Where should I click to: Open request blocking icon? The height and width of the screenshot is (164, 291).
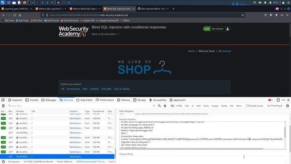165,106
